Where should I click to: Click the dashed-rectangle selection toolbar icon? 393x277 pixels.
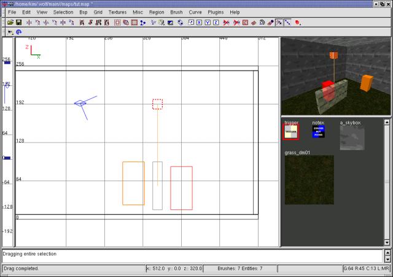(117, 23)
